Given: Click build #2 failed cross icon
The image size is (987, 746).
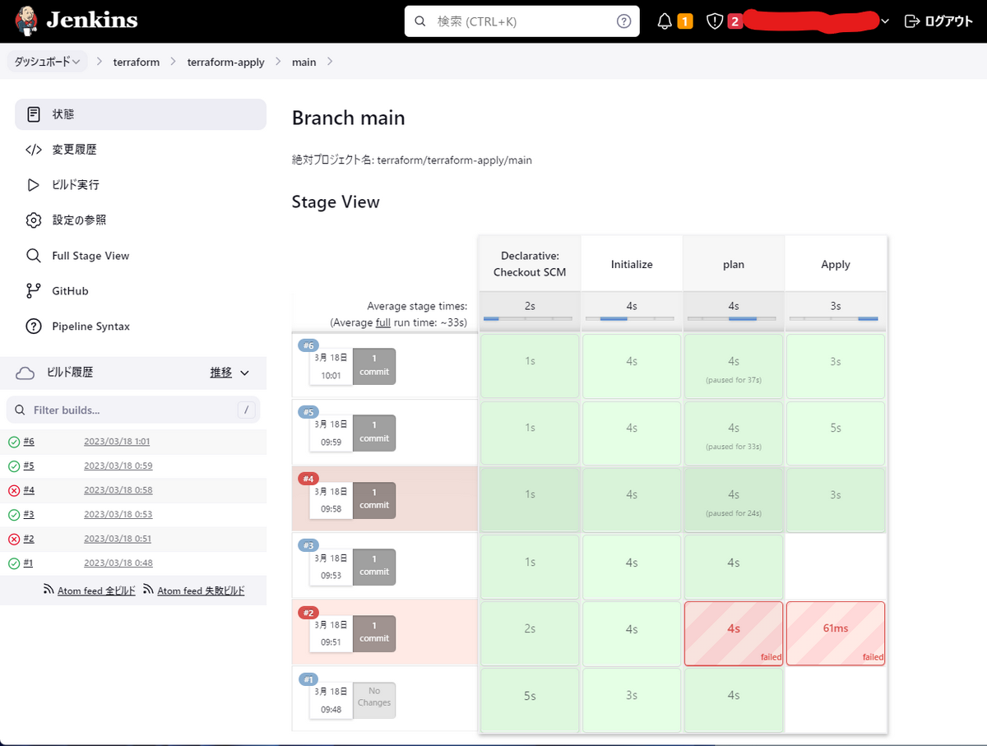Looking at the screenshot, I should (14, 539).
